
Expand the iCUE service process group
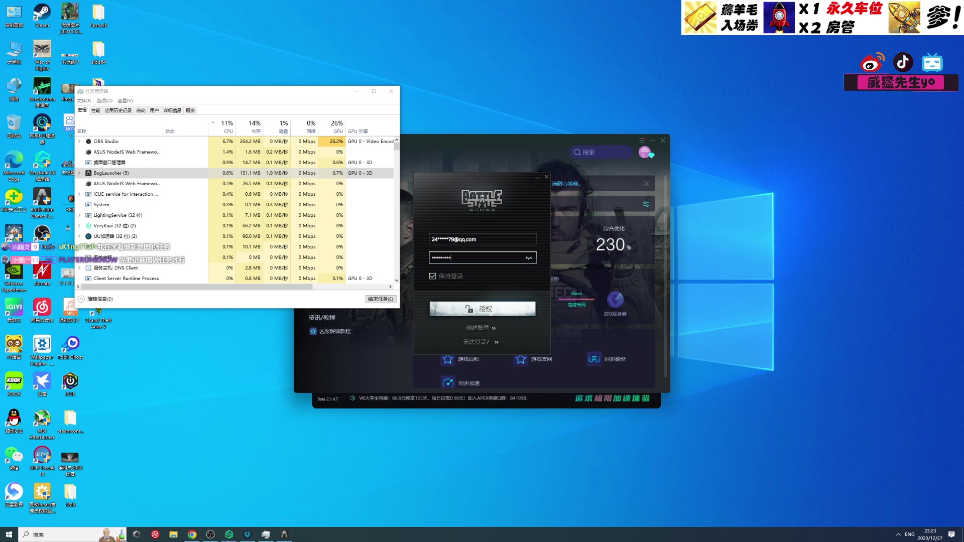click(79, 194)
